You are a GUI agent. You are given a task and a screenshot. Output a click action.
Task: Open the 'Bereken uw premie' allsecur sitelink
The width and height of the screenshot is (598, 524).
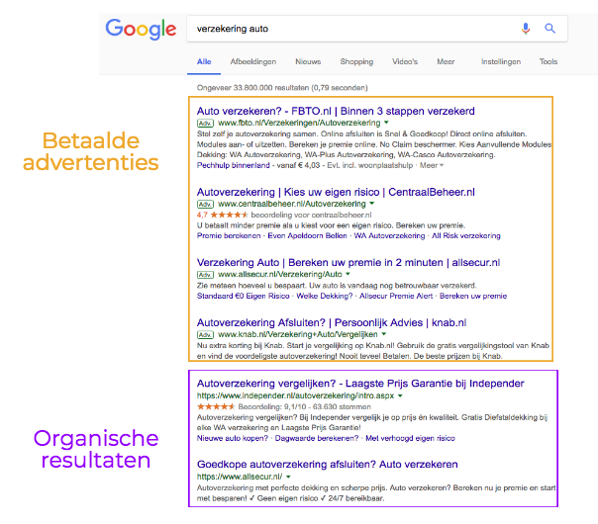pos(473,296)
